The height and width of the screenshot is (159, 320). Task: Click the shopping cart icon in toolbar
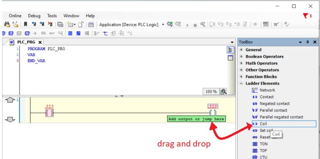(x=276, y=25)
